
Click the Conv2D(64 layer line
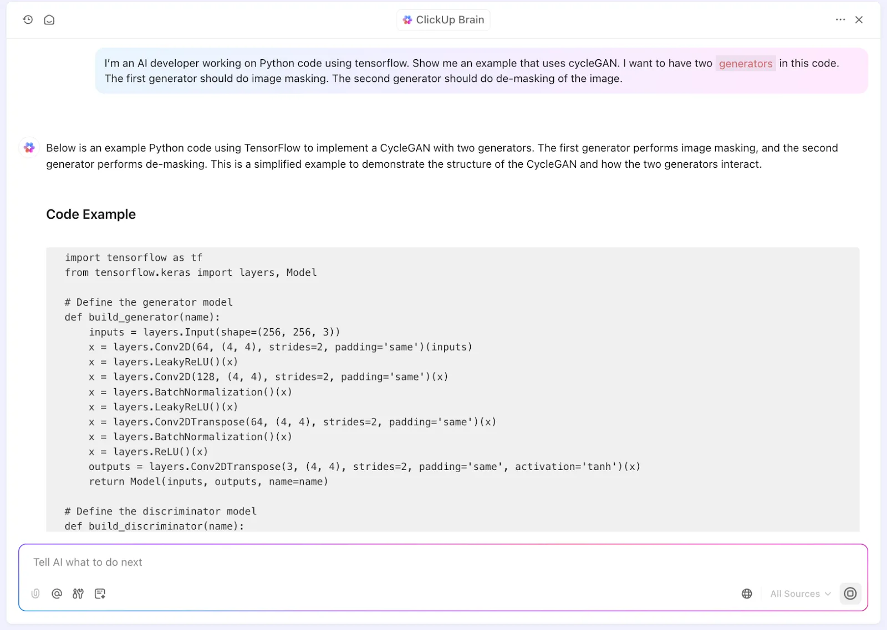pyautogui.click(x=281, y=347)
